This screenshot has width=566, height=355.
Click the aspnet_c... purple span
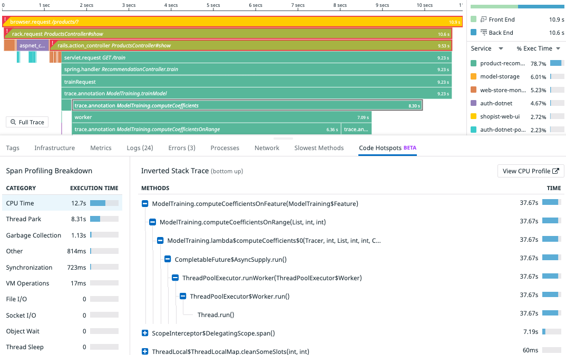click(x=33, y=45)
